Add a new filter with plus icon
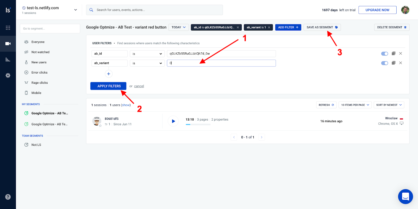This screenshot has height=209, width=418. coord(109,74)
